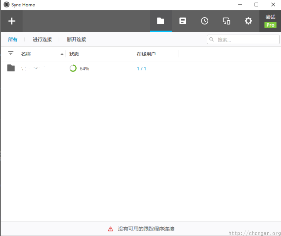Click the 在线用户 column header
281x236 pixels.
tap(146, 54)
